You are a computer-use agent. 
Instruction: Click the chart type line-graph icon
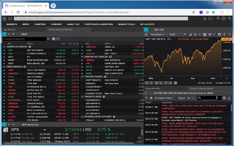coord(190,35)
